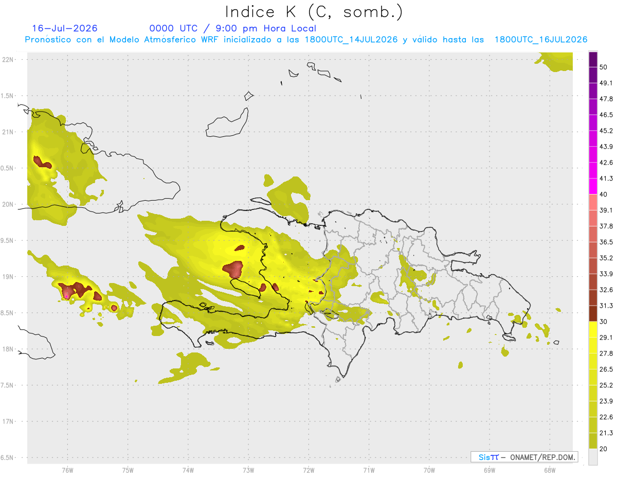Click the colorbar value "50"
This screenshot has width=617, height=477.
(603, 67)
